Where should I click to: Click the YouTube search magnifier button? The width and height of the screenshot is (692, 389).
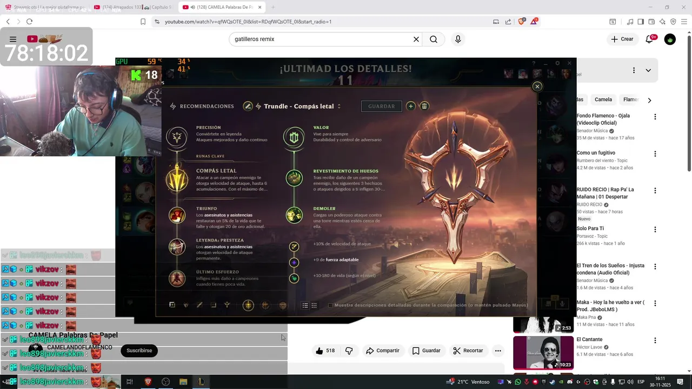(x=434, y=39)
